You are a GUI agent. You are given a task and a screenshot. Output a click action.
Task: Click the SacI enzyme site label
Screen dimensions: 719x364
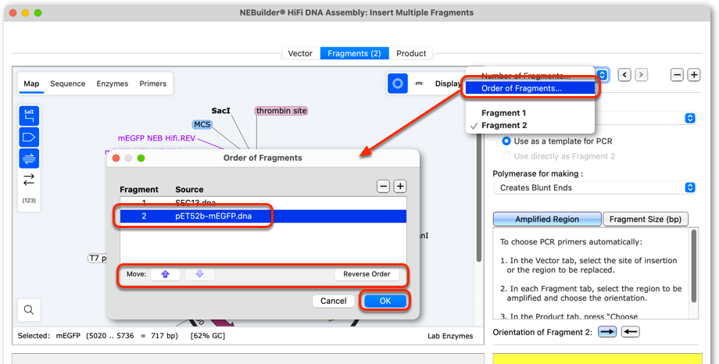(220, 110)
